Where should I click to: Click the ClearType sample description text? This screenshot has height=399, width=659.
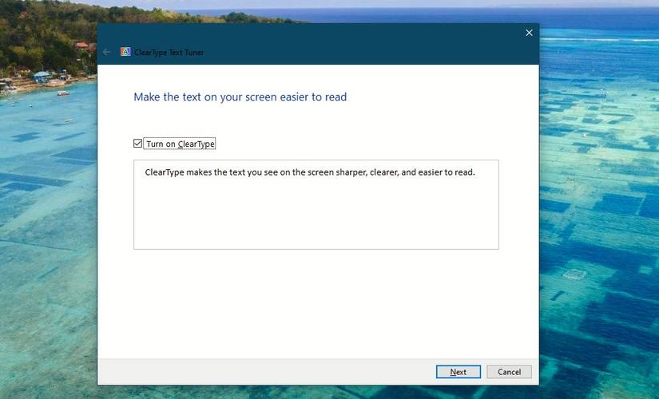[310, 172]
